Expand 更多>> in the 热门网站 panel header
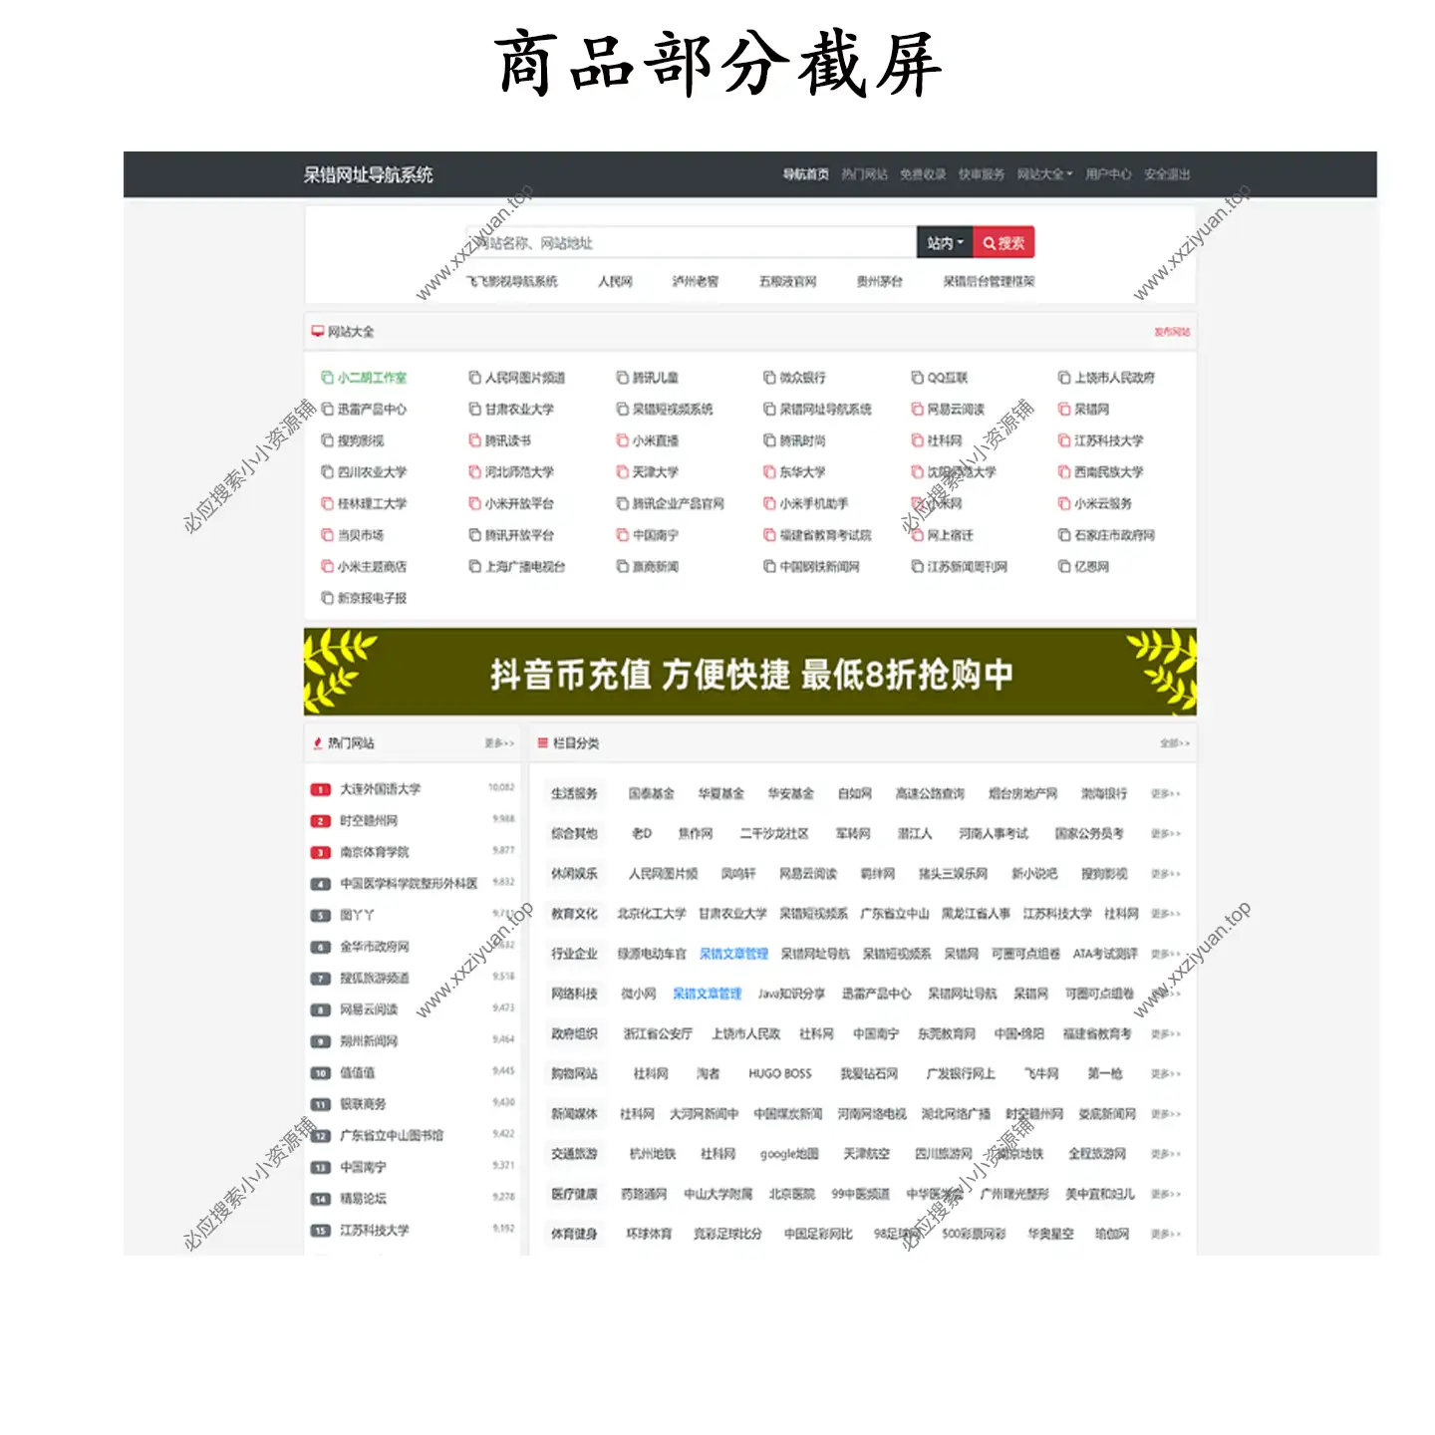The image size is (1435, 1435). (x=499, y=743)
